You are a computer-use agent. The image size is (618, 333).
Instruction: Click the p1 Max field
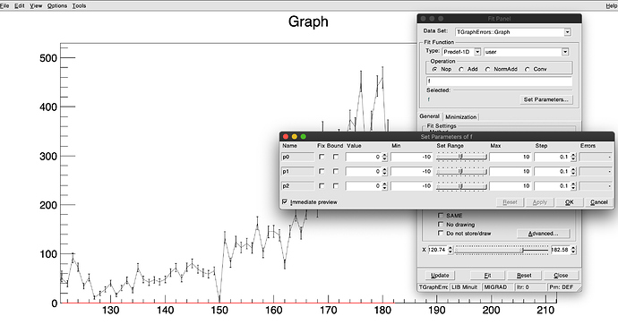pyautogui.click(x=510, y=172)
